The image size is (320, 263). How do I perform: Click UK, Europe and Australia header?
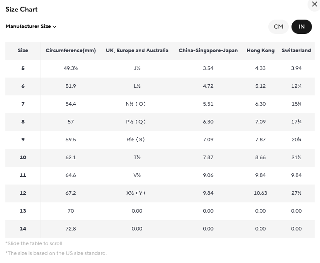click(137, 50)
